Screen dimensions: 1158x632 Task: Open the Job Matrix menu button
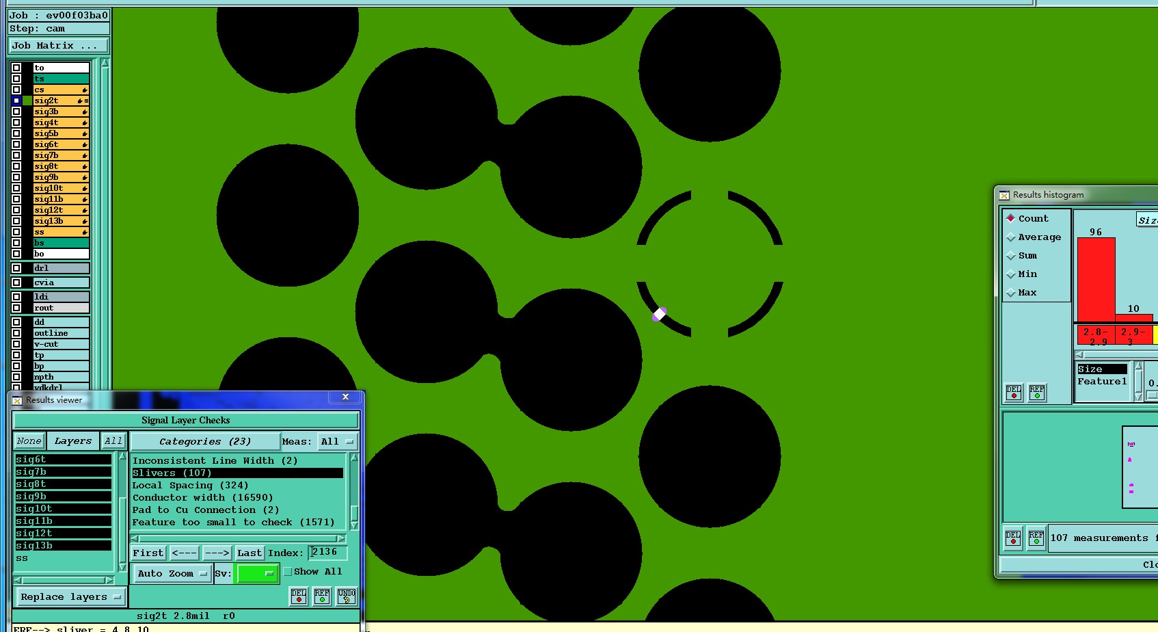59,46
